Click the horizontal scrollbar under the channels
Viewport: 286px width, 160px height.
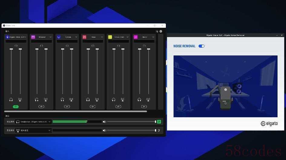(x=76, y=111)
